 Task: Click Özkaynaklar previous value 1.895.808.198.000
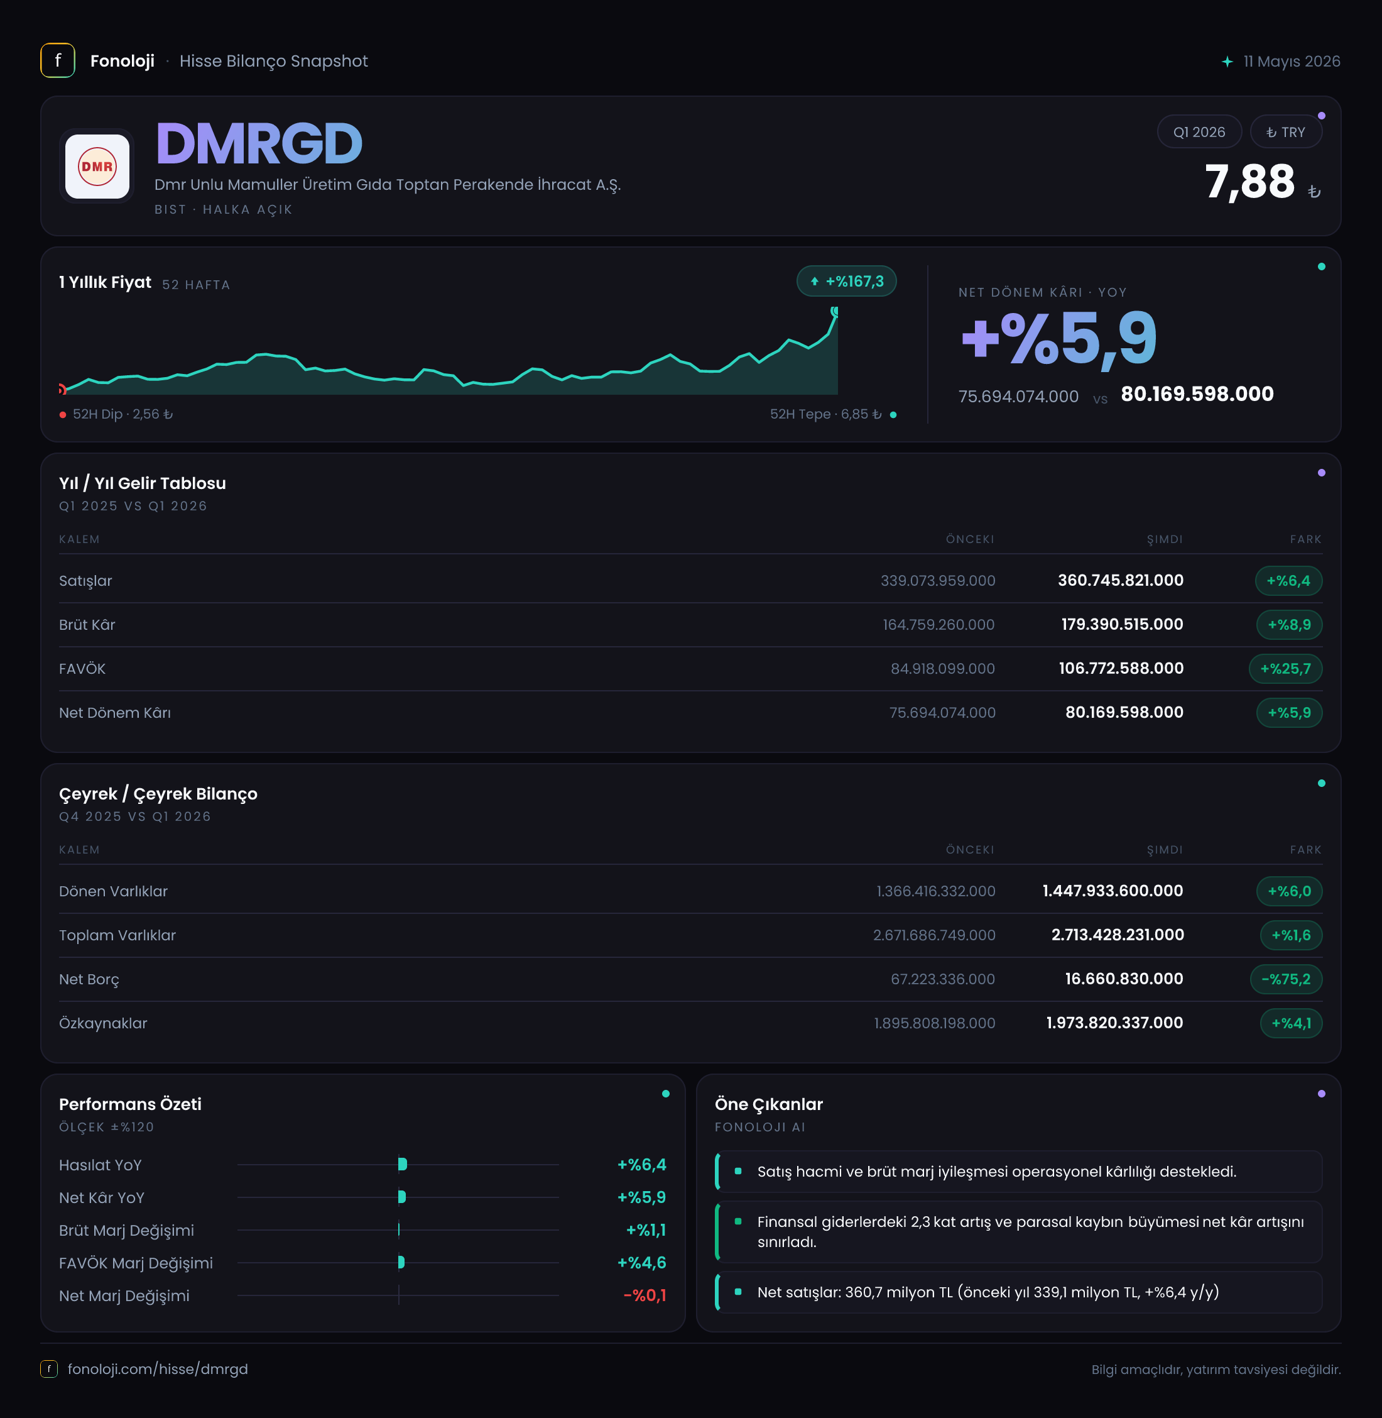click(x=934, y=1023)
